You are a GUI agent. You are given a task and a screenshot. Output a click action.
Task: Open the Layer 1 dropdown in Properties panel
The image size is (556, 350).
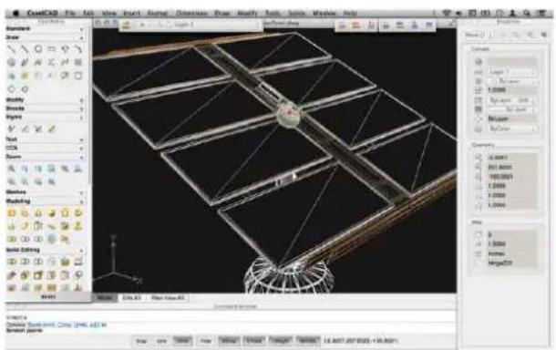pyautogui.click(x=512, y=72)
